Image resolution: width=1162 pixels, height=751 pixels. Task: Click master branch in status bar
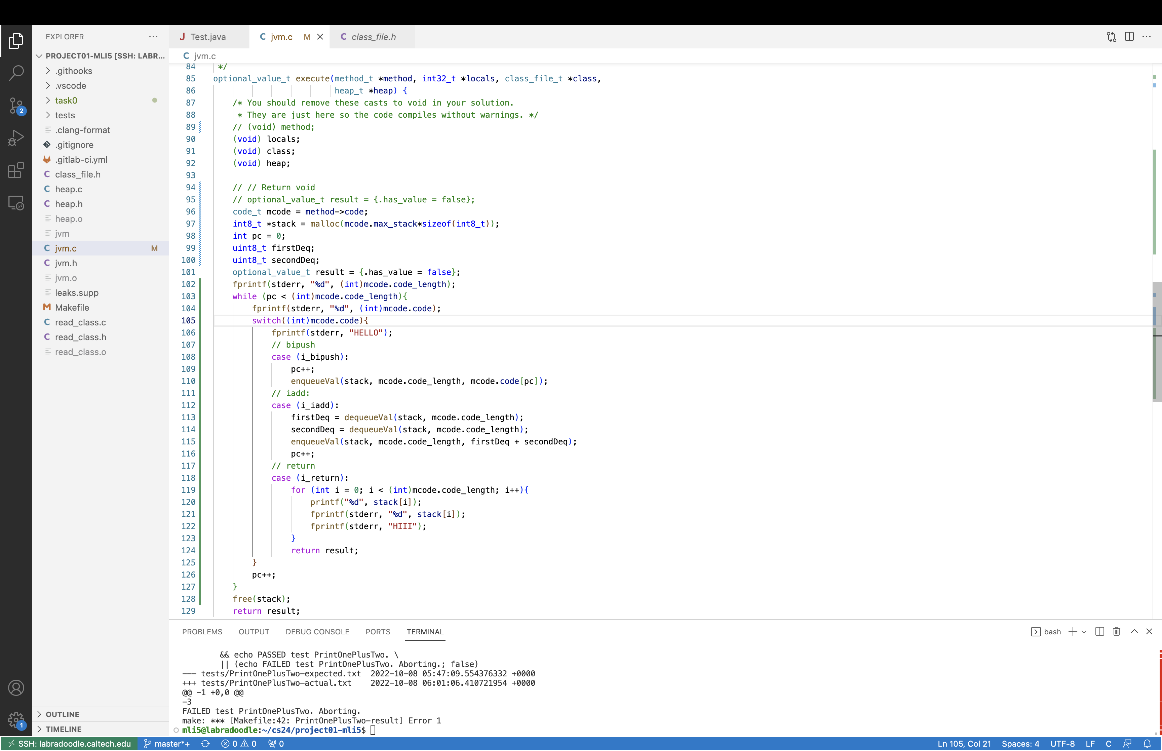tap(167, 744)
